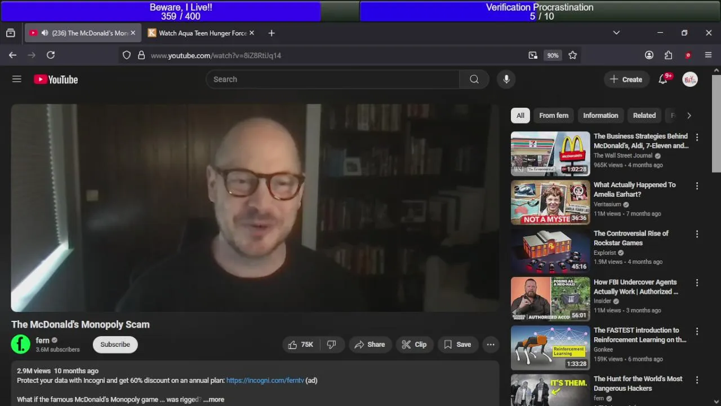Start voice search with microphone icon
The width and height of the screenshot is (721, 406).
[506, 80]
